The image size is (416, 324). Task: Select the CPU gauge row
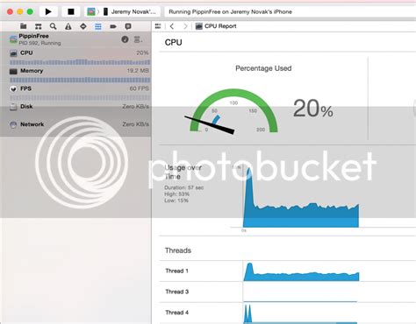pos(75,57)
